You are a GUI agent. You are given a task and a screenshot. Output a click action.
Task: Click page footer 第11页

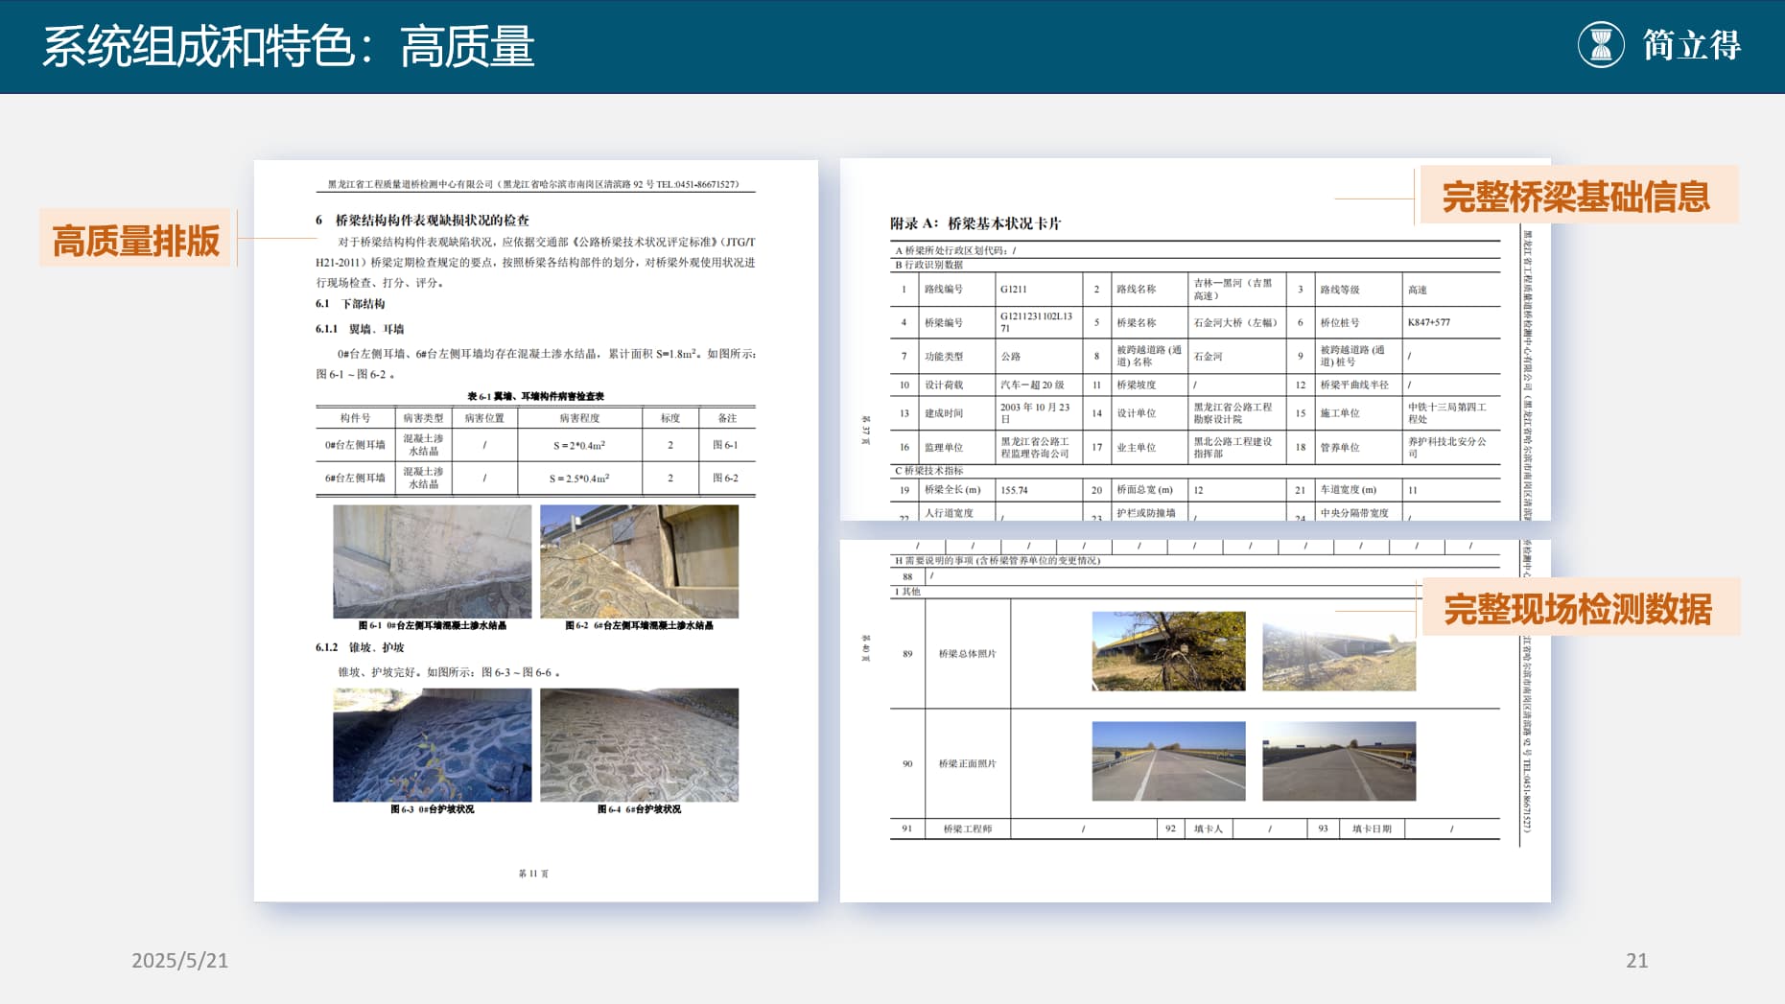pos(533,874)
